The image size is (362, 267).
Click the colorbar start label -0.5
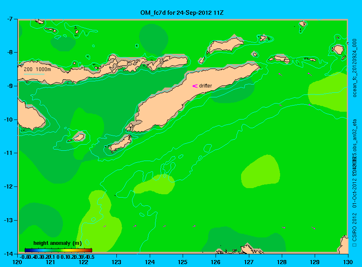(x=24, y=257)
